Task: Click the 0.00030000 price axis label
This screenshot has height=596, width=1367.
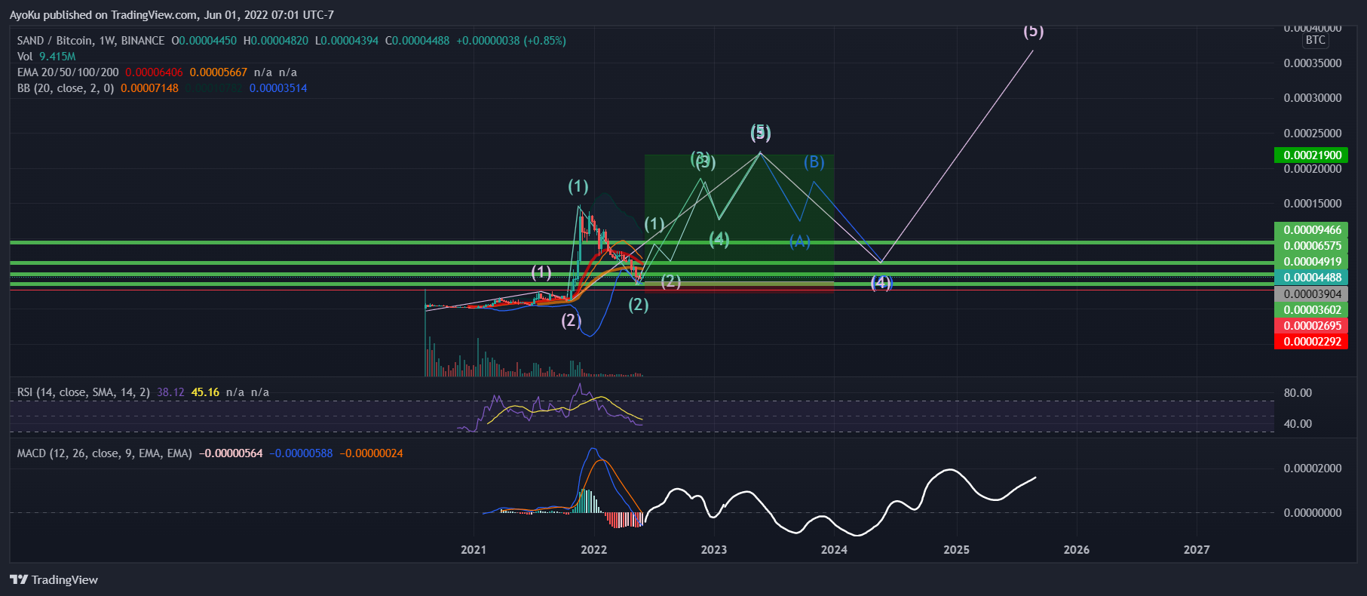Action: pyautogui.click(x=1313, y=98)
